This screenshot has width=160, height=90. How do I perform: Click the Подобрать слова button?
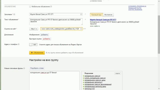37,68
